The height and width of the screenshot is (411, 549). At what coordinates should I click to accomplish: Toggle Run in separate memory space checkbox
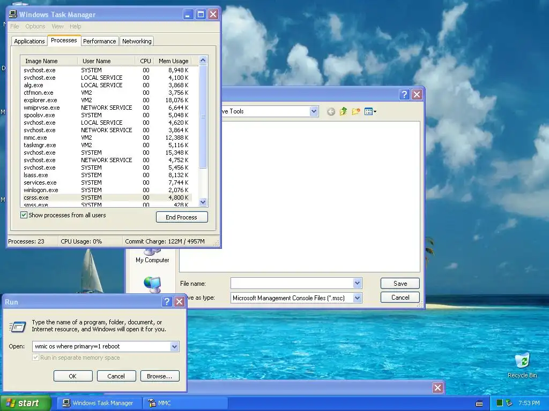point(35,357)
